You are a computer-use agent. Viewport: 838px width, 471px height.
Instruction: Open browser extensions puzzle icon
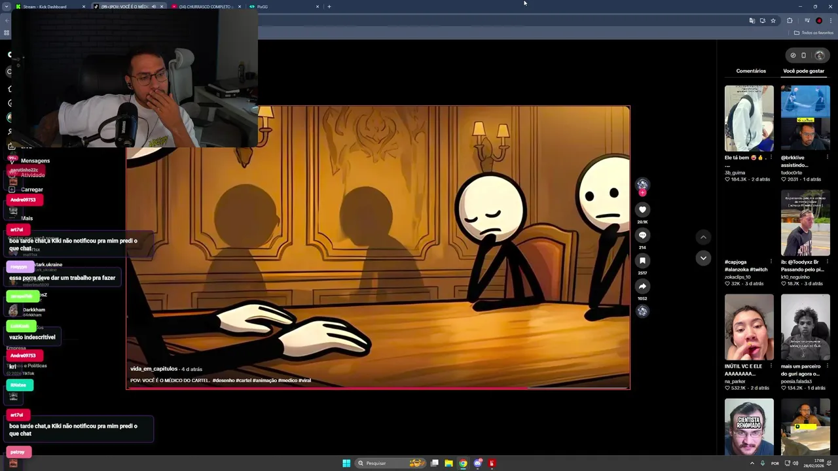(x=790, y=21)
